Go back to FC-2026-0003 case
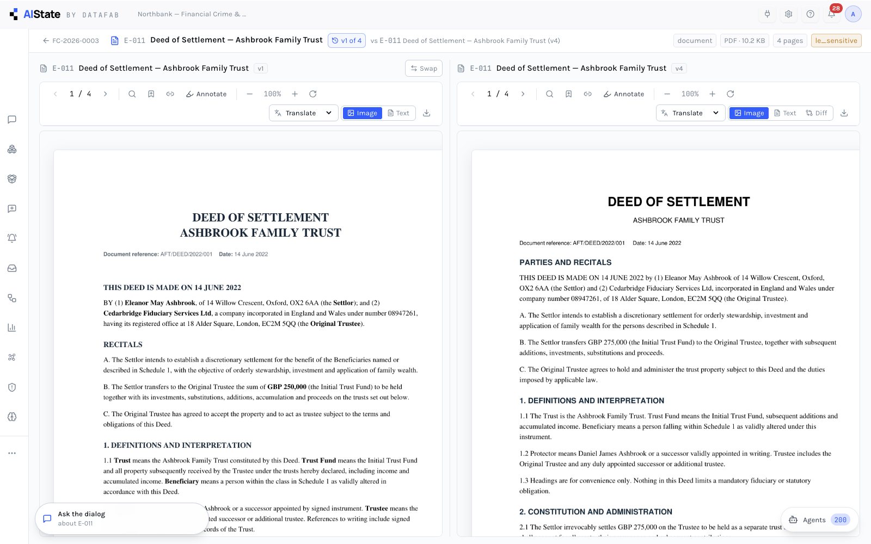 pos(71,41)
